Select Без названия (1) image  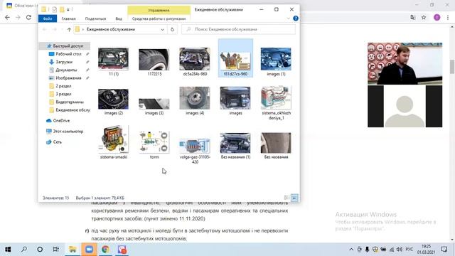pos(235,145)
